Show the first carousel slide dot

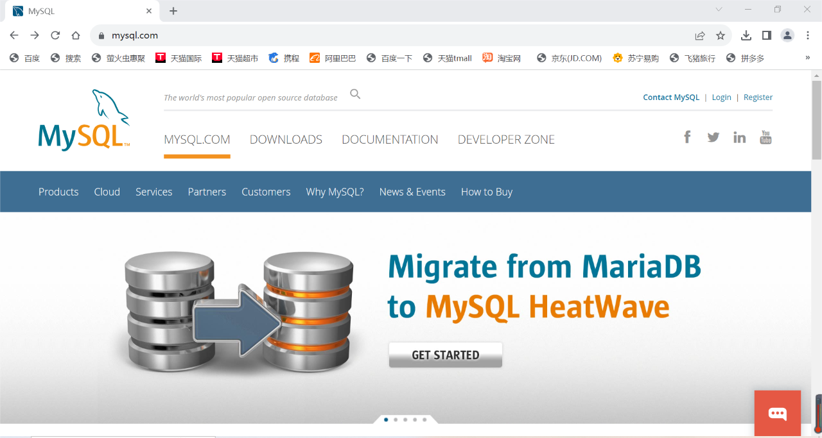tap(386, 419)
